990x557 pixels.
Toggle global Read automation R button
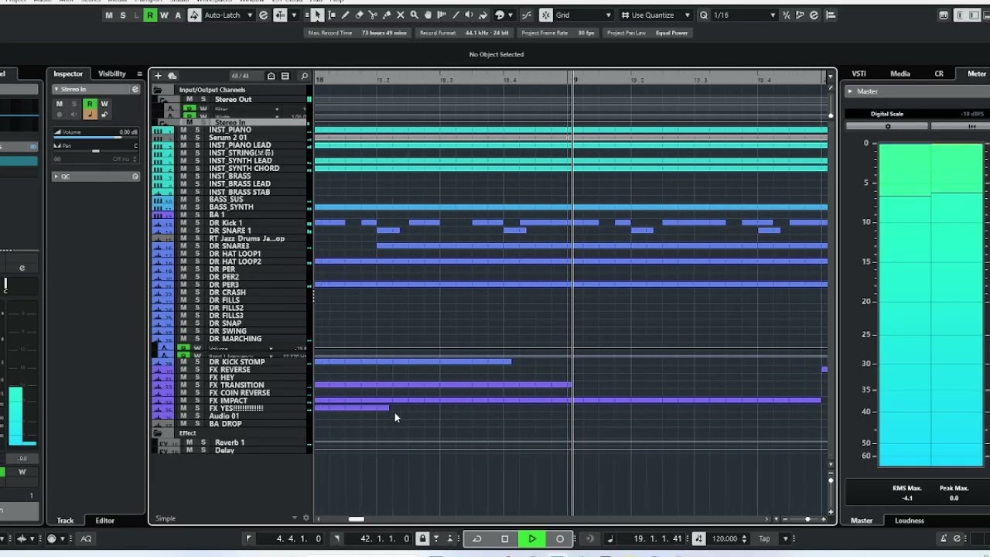click(150, 15)
